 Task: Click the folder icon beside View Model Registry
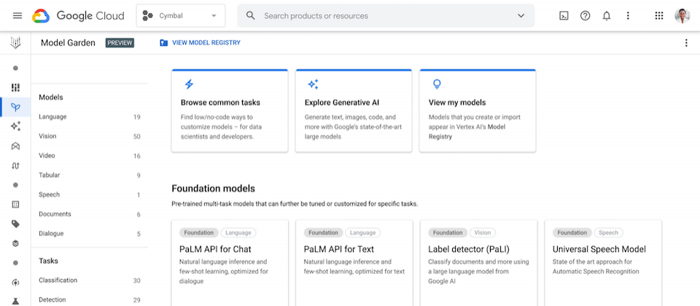[x=164, y=43]
